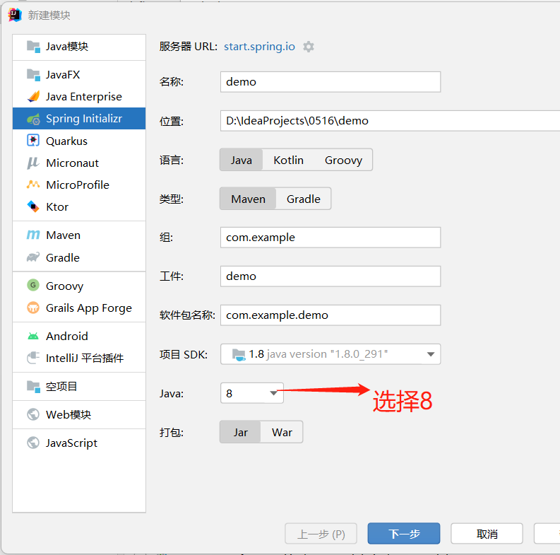This screenshot has width=560, height=555.
Task: Select Quarkus module type
Action: 79,141
